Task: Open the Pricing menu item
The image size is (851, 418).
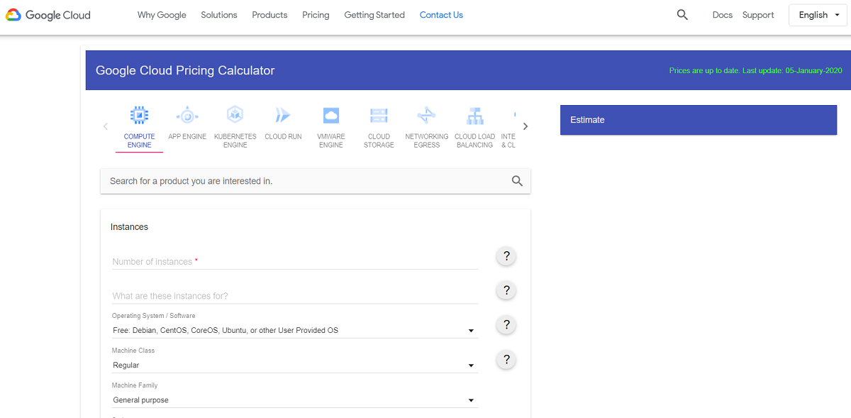Action: (316, 15)
